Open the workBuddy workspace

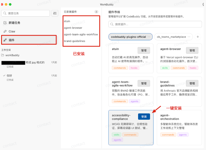(12, 55)
